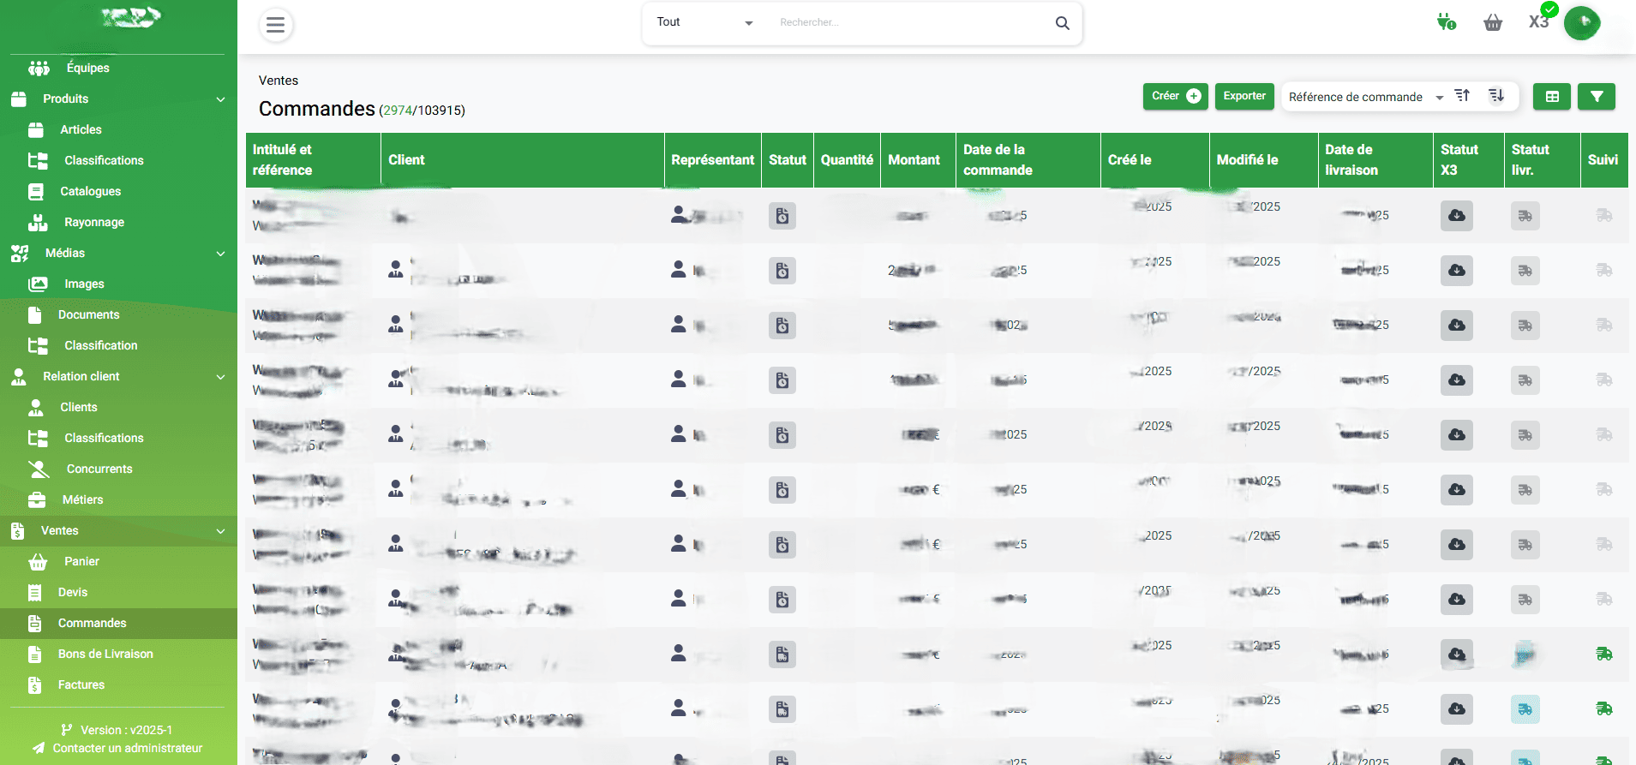Open Devis in the Ventes menu
This screenshot has height=765, width=1636.
coord(73,592)
